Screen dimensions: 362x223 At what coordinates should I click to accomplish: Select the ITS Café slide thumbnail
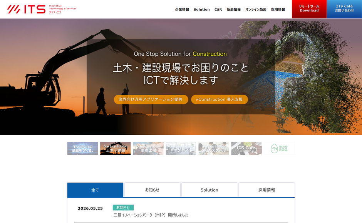246,148
